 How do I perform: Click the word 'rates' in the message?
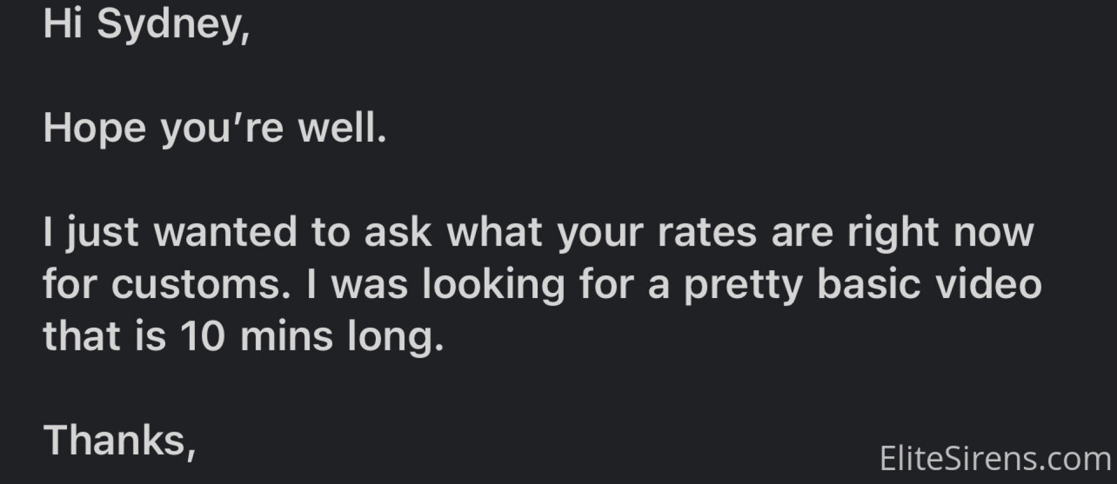[x=707, y=232]
